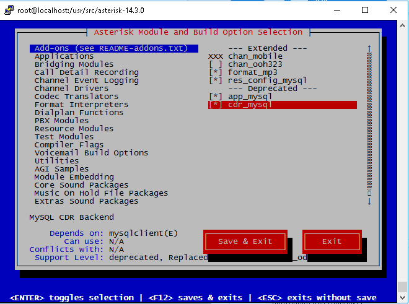This screenshot has width=409, height=304.
Task: Select Channel Event Logging category
Action: coord(87,80)
